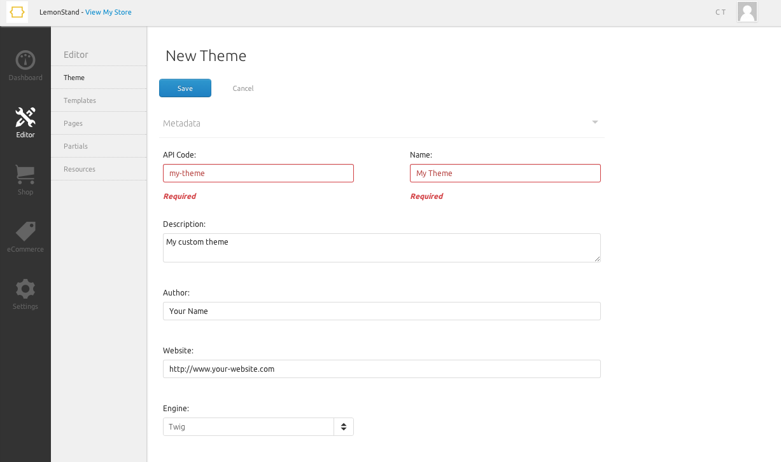Open the user profile avatar

coord(747,11)
